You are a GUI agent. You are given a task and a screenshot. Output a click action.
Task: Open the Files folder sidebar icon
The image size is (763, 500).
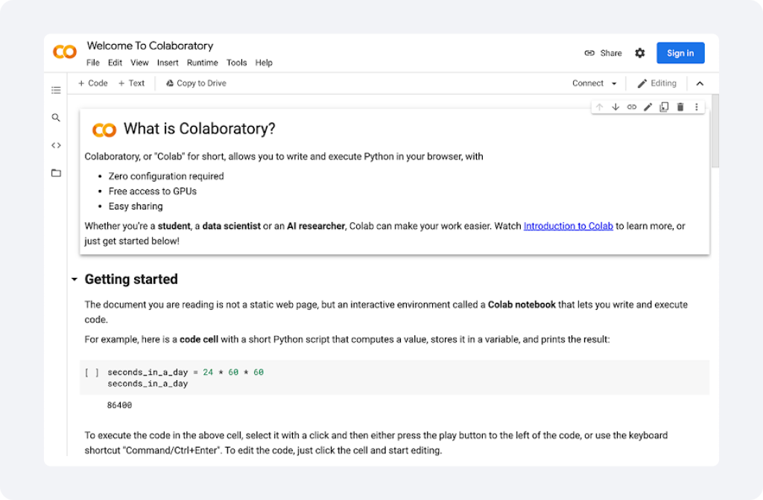click(56, 173)
